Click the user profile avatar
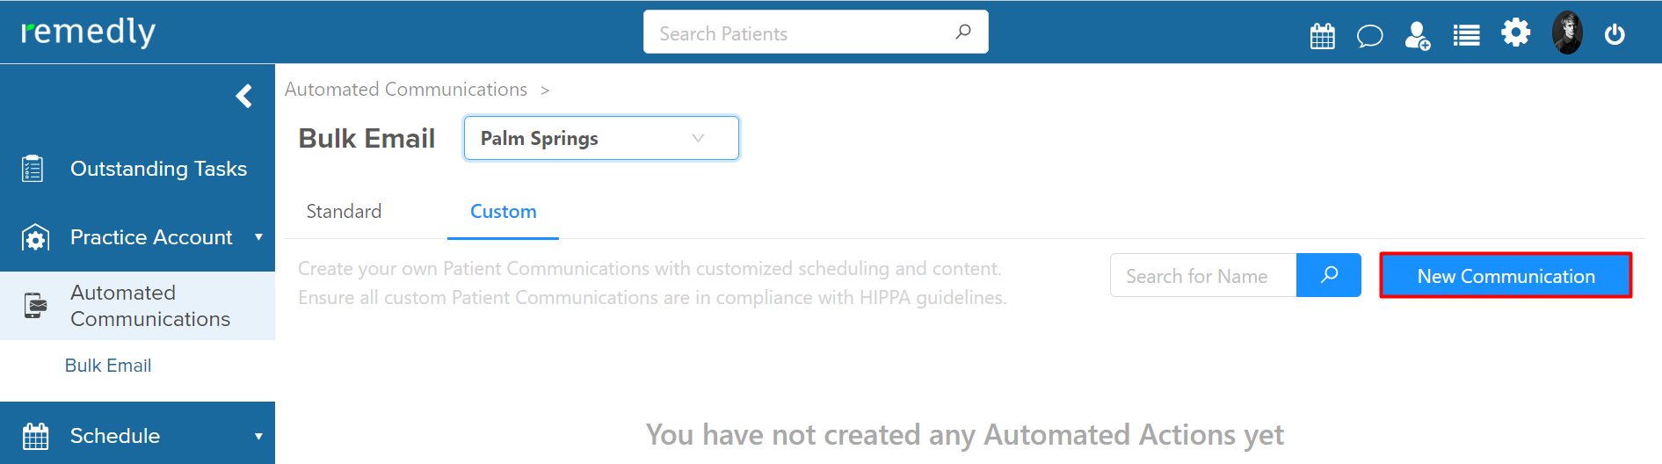The image size is (1662, 464). point(1567,33)
